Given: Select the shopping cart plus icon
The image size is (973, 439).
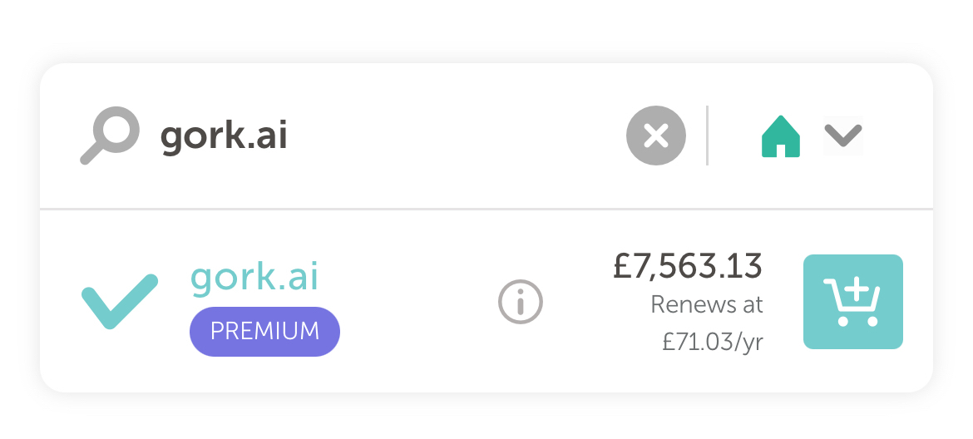Looking at the screenshot, I should pyautogui.click(x=852, y=301).
